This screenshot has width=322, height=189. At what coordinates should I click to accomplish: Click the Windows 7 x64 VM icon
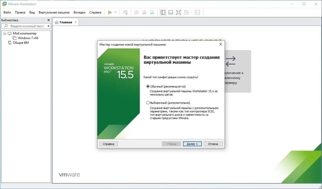coord(14,38)
